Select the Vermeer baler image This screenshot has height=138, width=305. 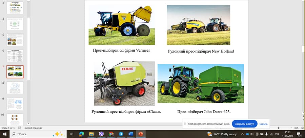click(122, 25)
